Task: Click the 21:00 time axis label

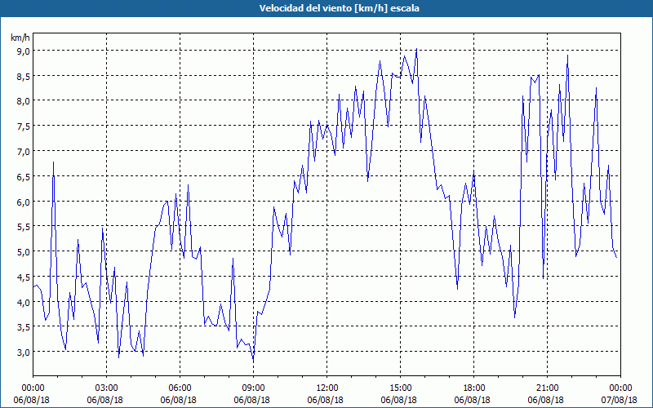Action: pos(547,388)
